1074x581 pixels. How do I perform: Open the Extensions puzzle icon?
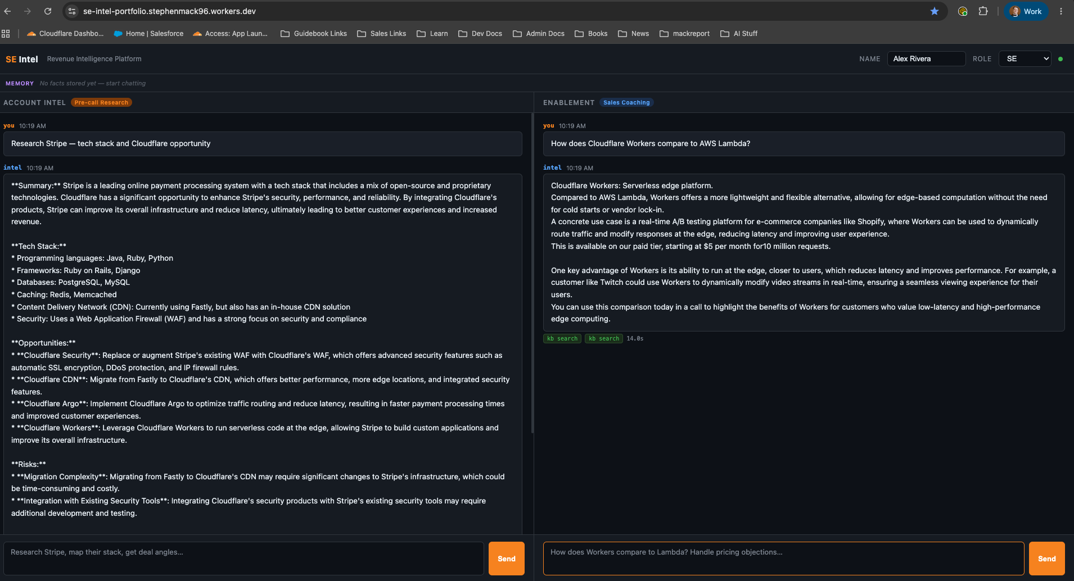click(983, 11)
